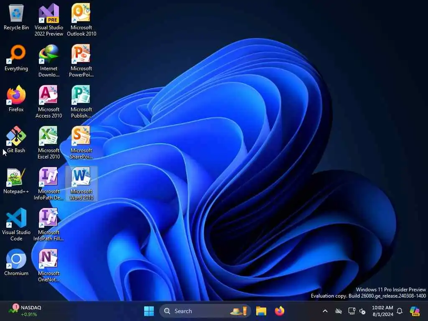Open Copilot Preview taskbar icon

click(415, 311)
